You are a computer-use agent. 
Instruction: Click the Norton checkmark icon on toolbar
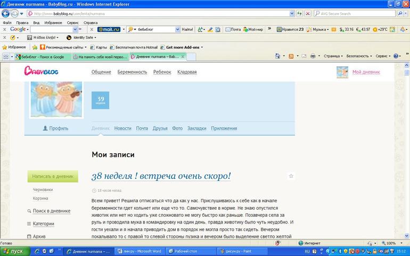coord(12,38)
